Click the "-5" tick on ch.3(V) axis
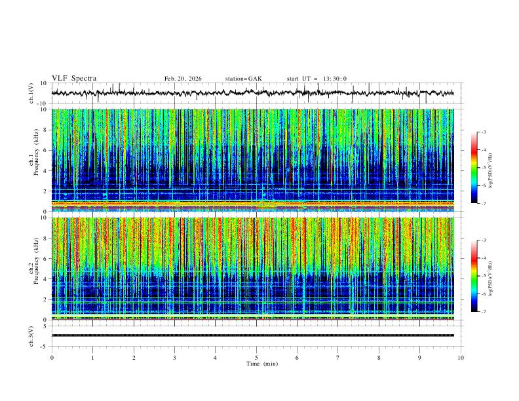Viewport: 519px width, 401px height. click(45, 347)
